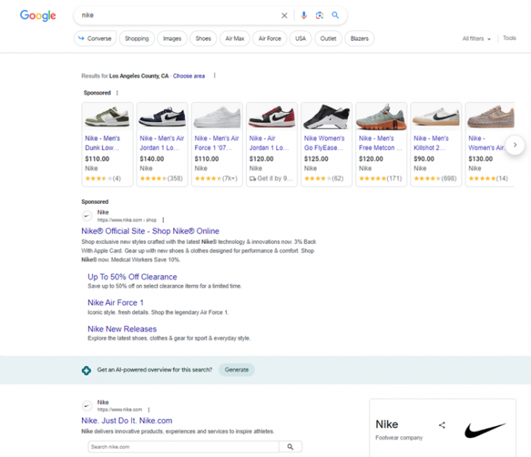Click Nike - Men's Air Force 1 '07 title
This screenshot has width=531, height=457.
217,143
